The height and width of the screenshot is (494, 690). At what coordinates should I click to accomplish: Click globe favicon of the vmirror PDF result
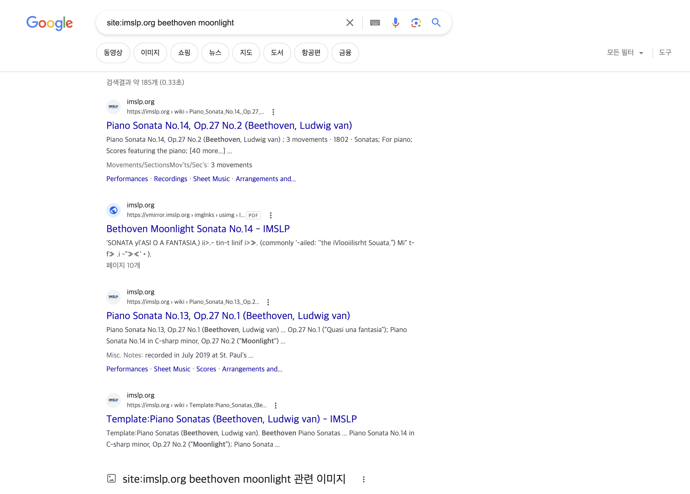tap(113, 210)
